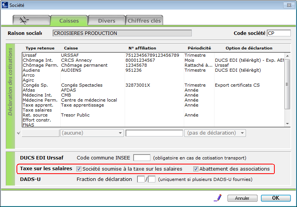
Task: Select the FNAS row
Action: pyautogui.click(x=153, y=125)
